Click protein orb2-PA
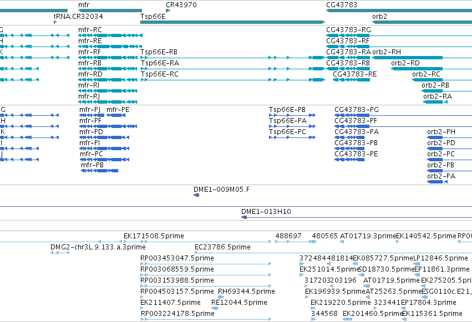The height and width of the screenshot is (322, 472). pos(438,182)
